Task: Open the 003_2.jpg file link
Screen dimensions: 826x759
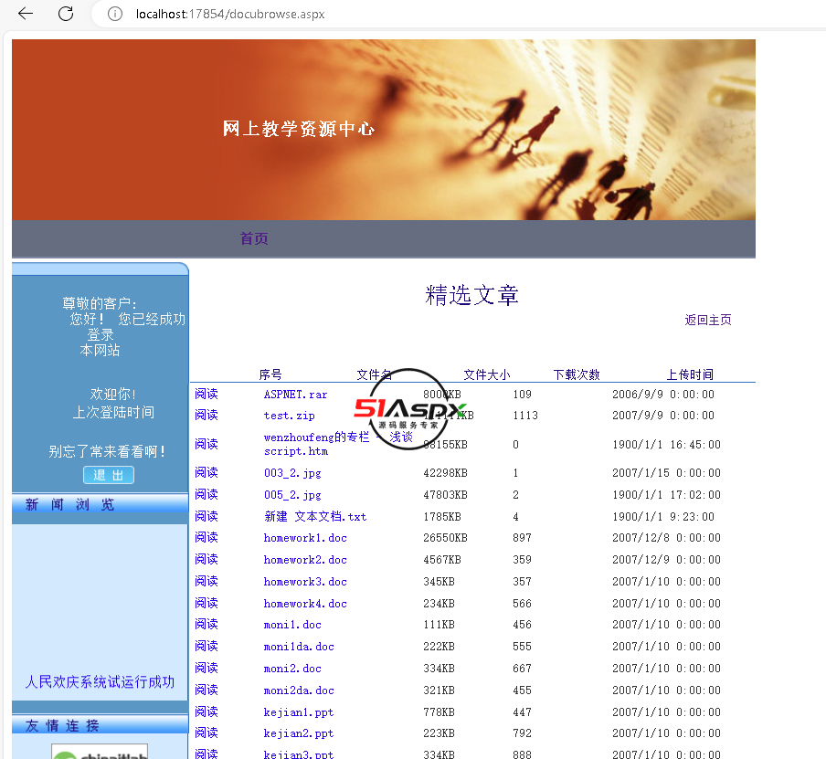Action: (x=292, y=473)
